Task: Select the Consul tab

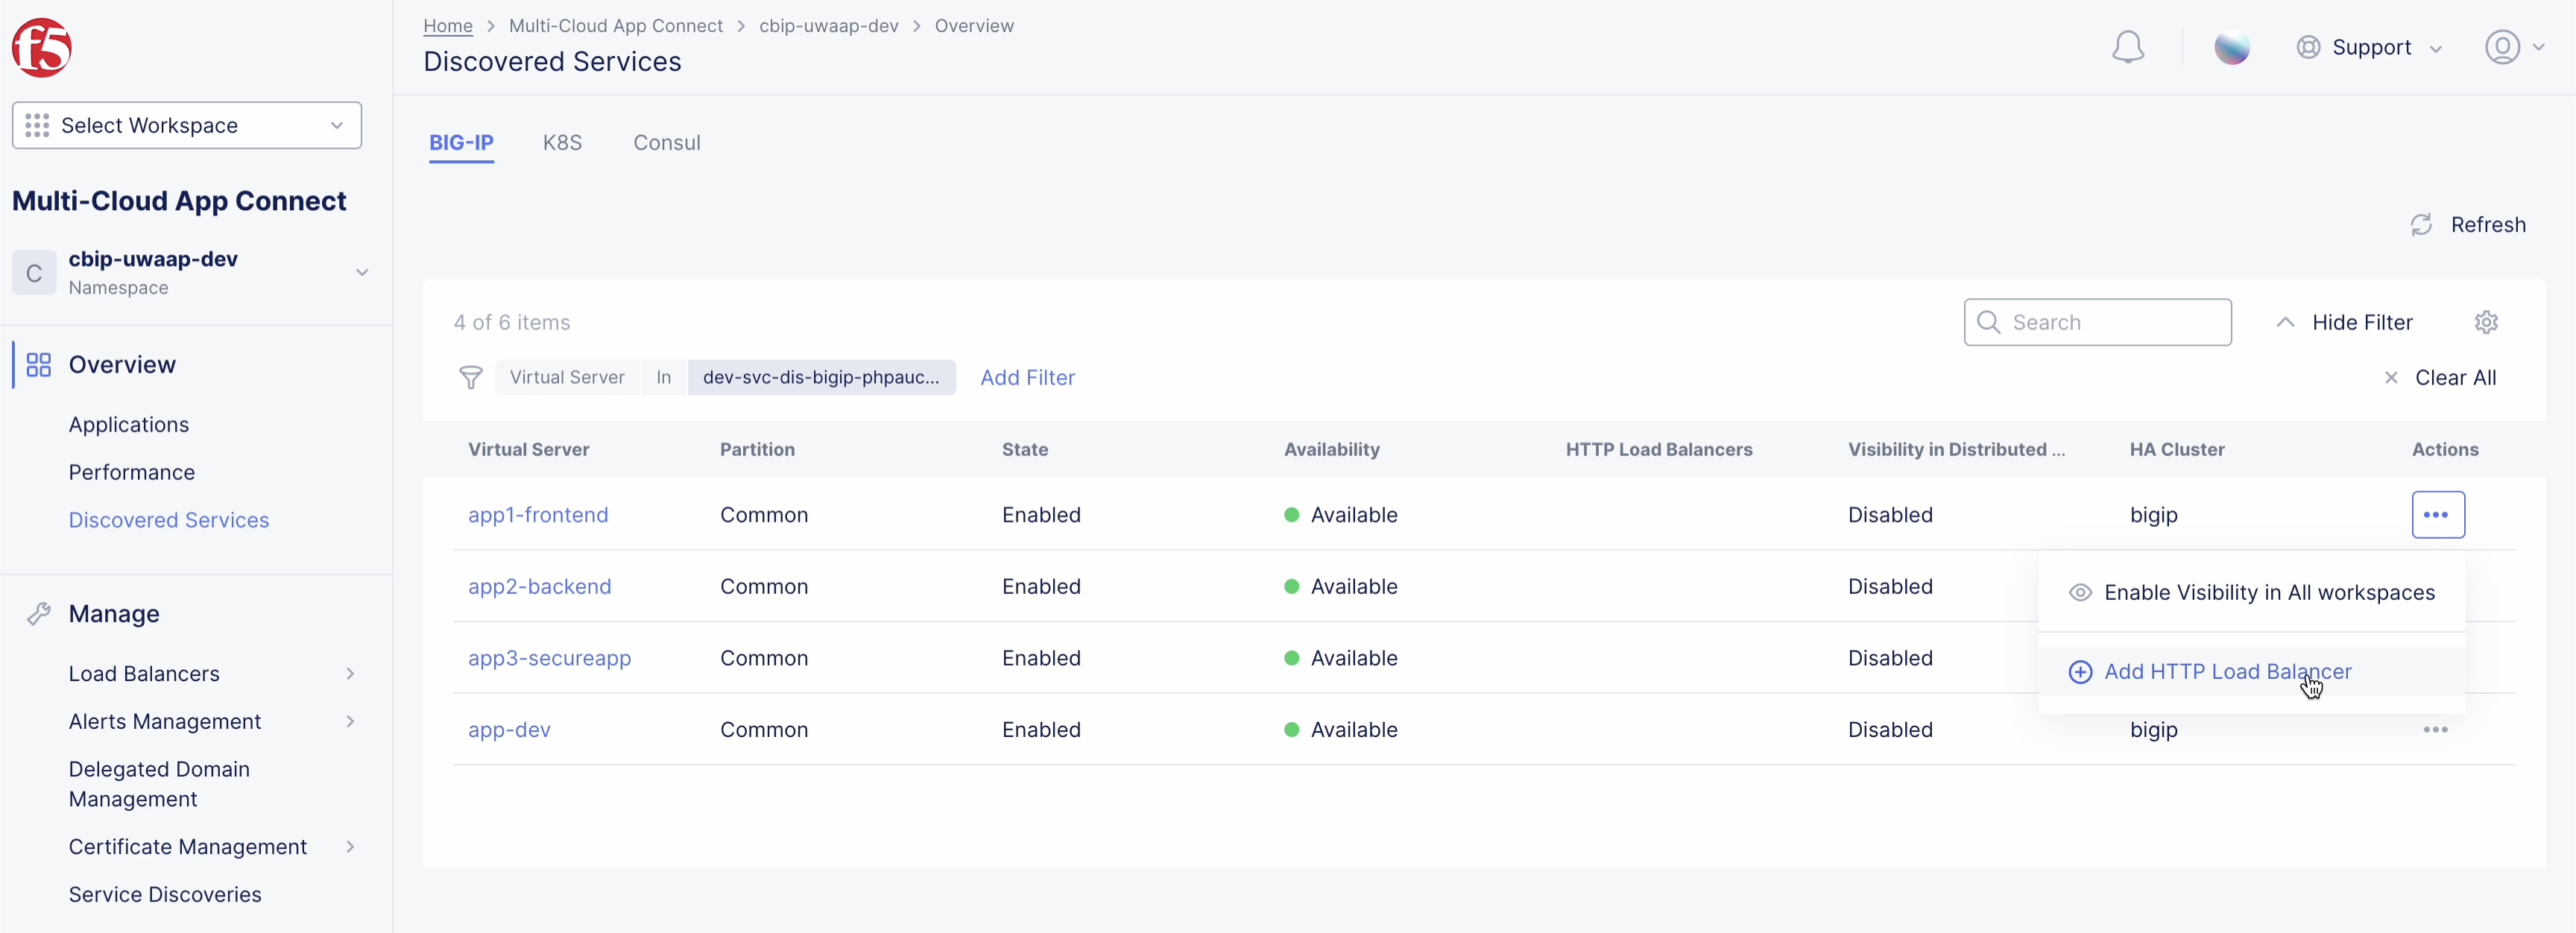Action: [x=667, y=142]
